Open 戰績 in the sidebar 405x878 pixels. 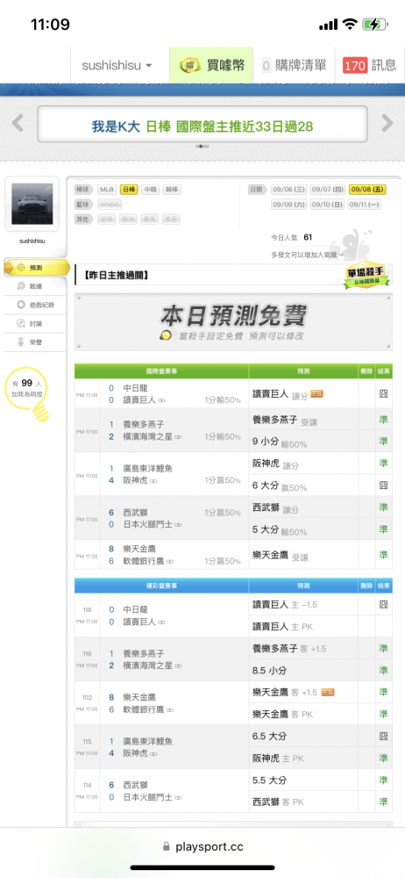tap(35, 286)
